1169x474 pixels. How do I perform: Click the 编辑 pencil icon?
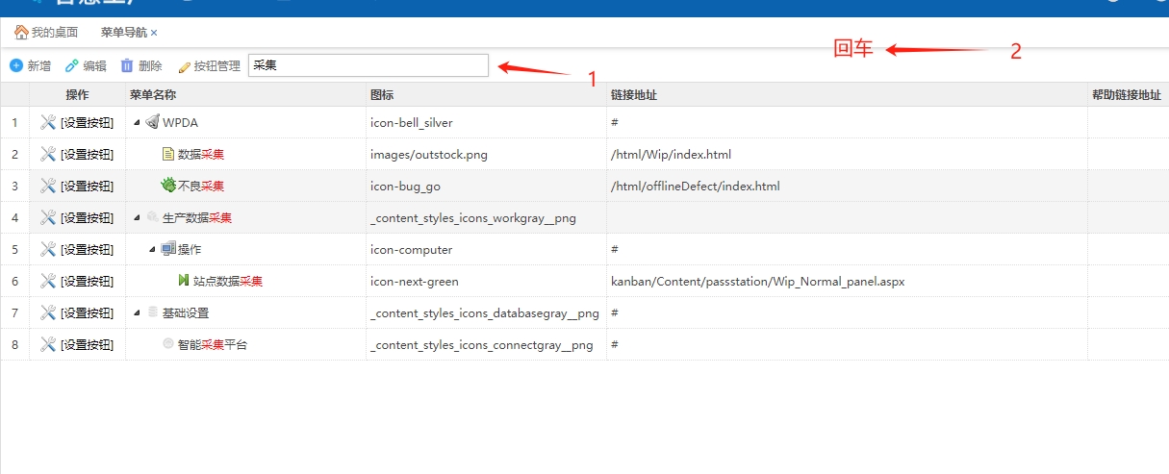[72, 65]
